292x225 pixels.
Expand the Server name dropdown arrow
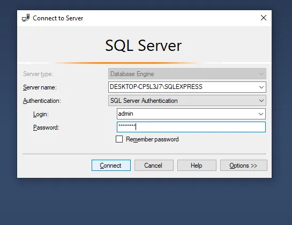[261, 87]
